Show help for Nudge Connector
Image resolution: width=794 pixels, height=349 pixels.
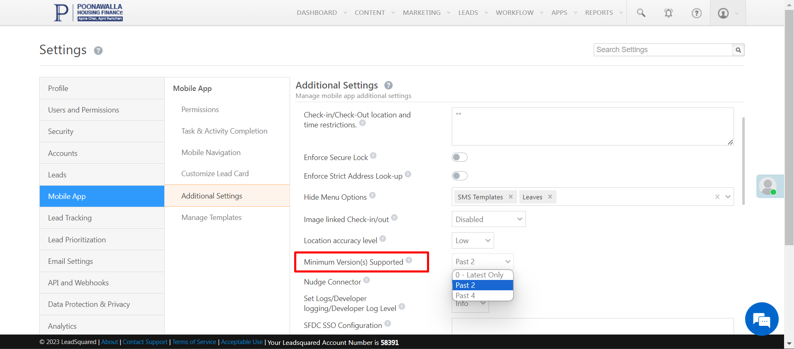[x=367, y=280]
